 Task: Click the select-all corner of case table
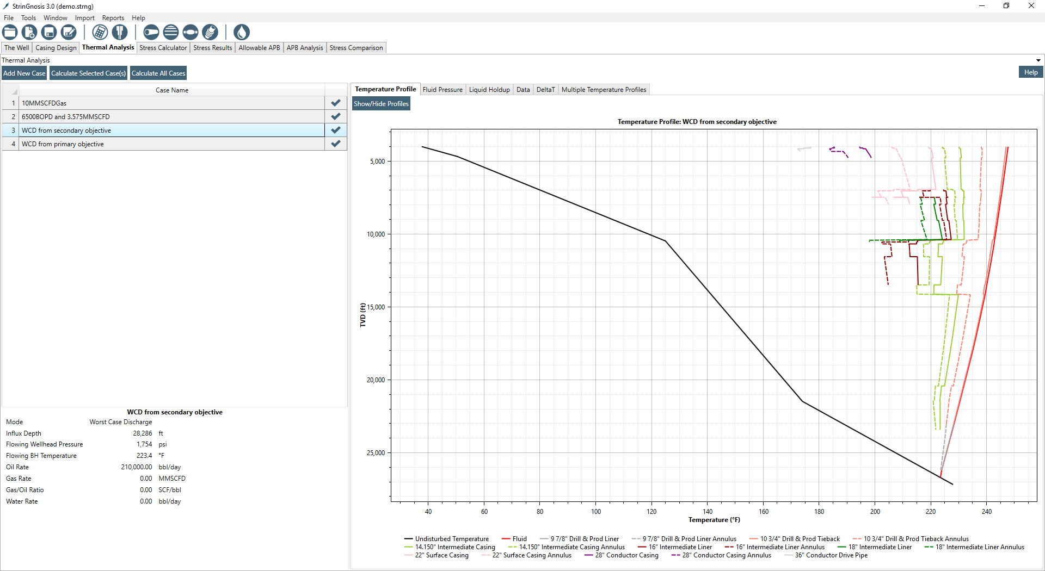(11, 90)
